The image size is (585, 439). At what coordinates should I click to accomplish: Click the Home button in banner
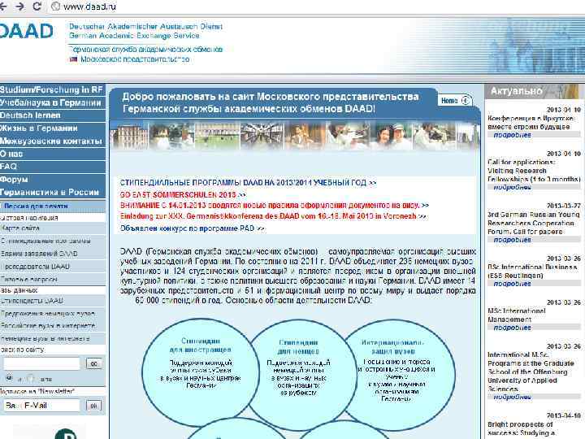455,101
